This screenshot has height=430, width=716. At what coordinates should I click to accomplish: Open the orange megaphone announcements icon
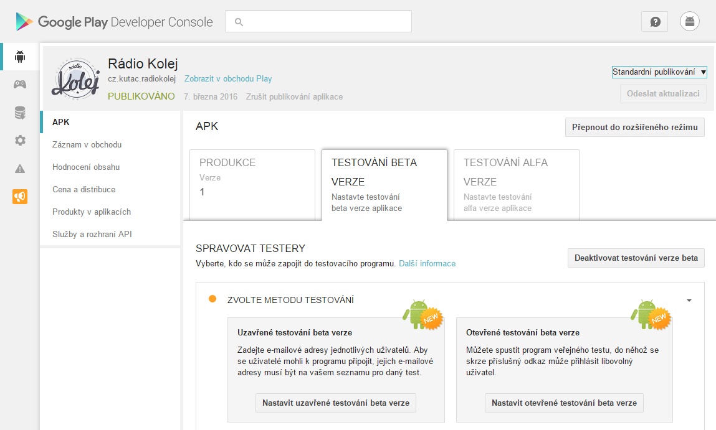pyautogui.click(x=20, y=197)
